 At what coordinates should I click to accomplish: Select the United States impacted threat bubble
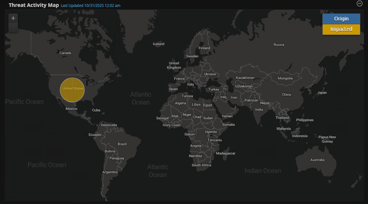[x=72, y=90]
